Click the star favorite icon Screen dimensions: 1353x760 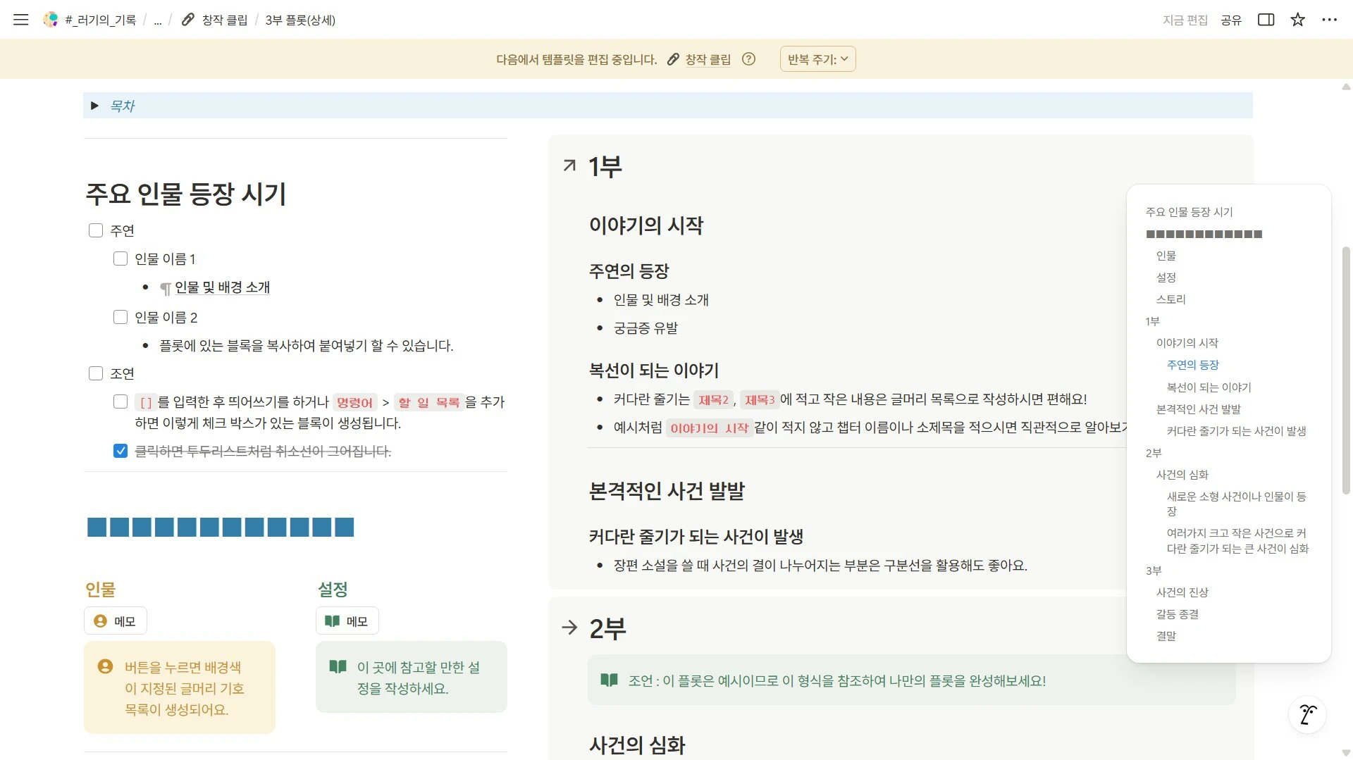click(1297, 20)
